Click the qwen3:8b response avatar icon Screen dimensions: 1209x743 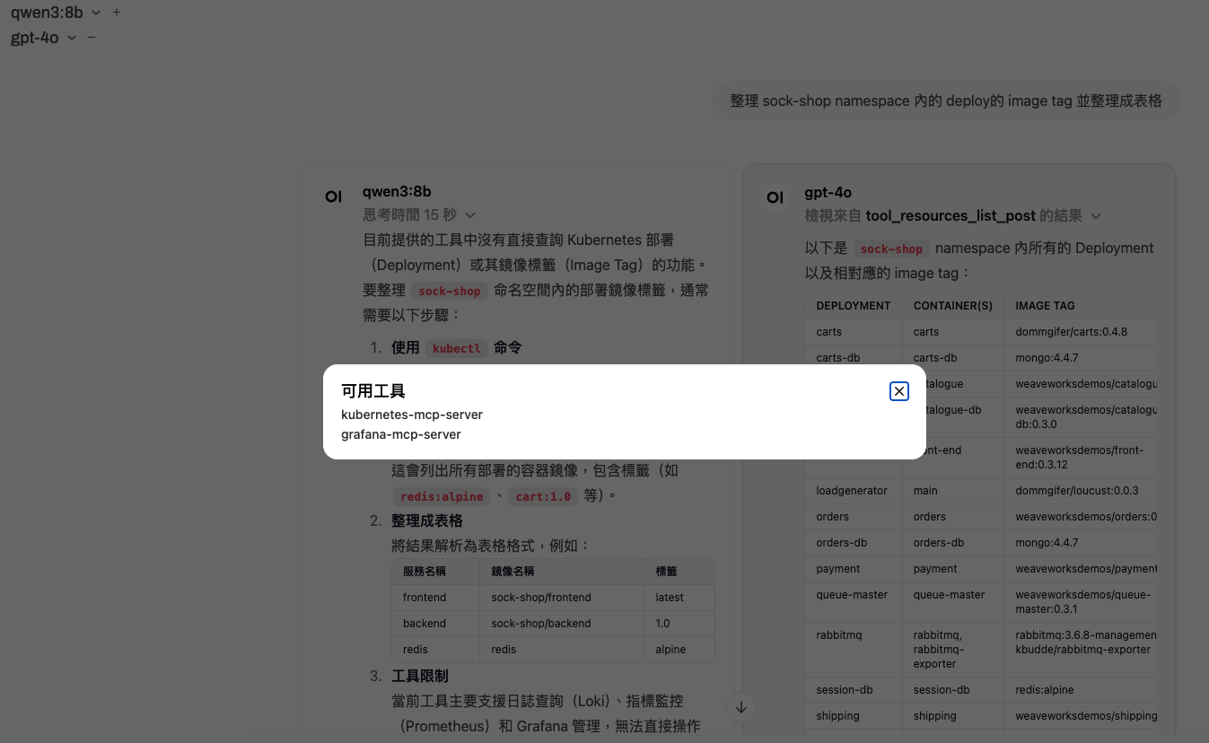point(333,197)
